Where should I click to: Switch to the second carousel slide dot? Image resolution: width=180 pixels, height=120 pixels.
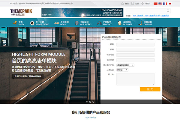pos(90,102)
